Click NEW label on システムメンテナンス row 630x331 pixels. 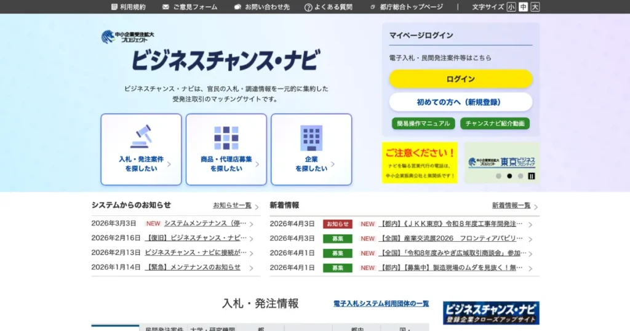tap(153, 223)
